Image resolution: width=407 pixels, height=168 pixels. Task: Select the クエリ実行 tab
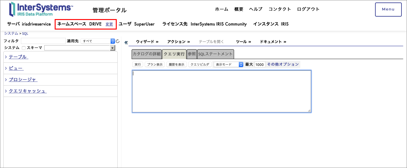[x=174, y=54]
